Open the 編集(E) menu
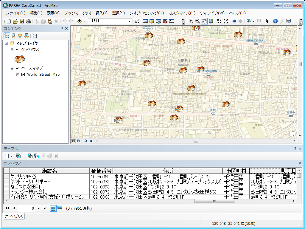305x229 pixels. point(36,13)
